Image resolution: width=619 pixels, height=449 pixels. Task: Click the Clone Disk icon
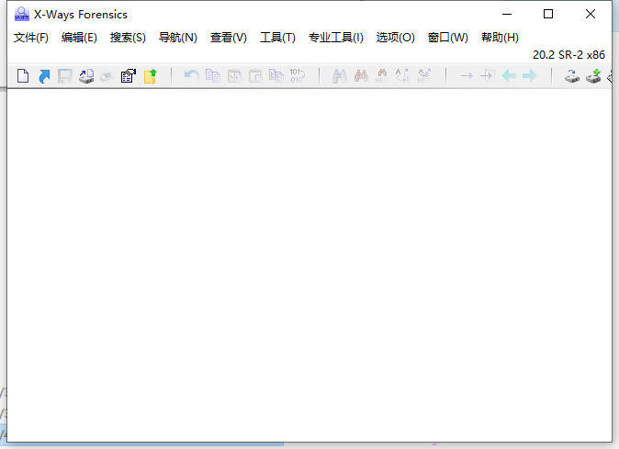tap(571, 76)
